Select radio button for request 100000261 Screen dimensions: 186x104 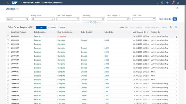(x=8, y=36)
